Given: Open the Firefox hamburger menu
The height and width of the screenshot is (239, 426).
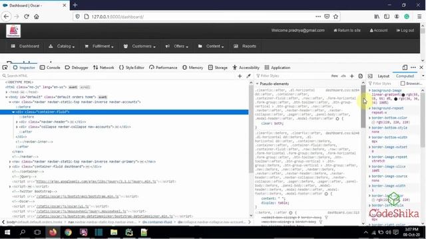Looking at the screenshot, I should (x=419, y=17).
